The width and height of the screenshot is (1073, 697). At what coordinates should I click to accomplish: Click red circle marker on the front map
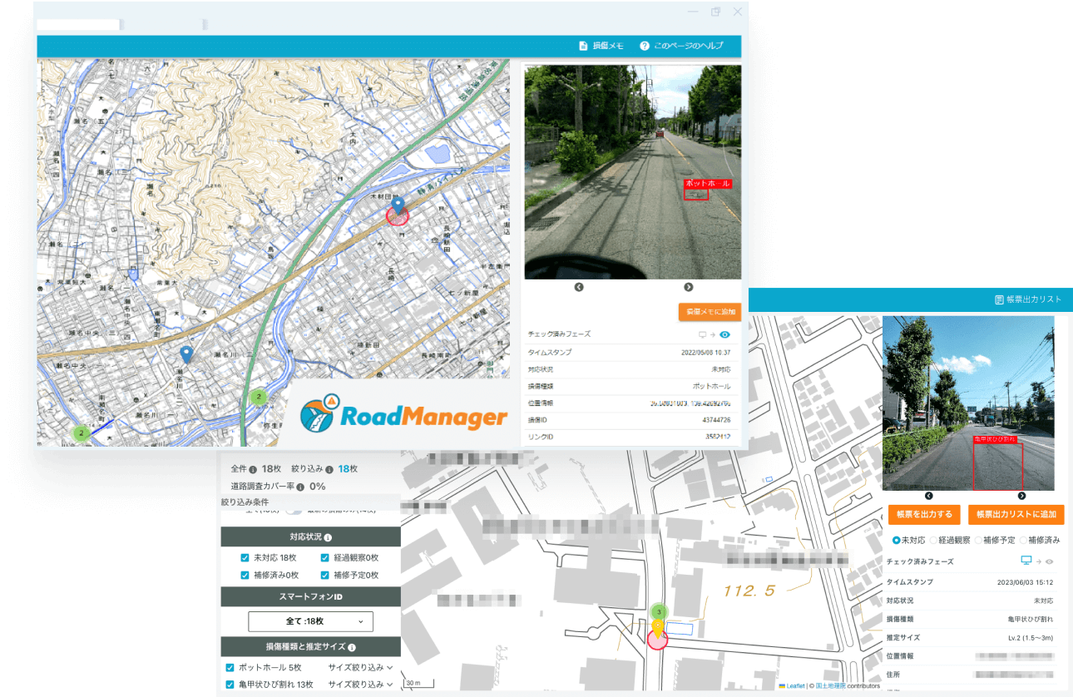398,216
